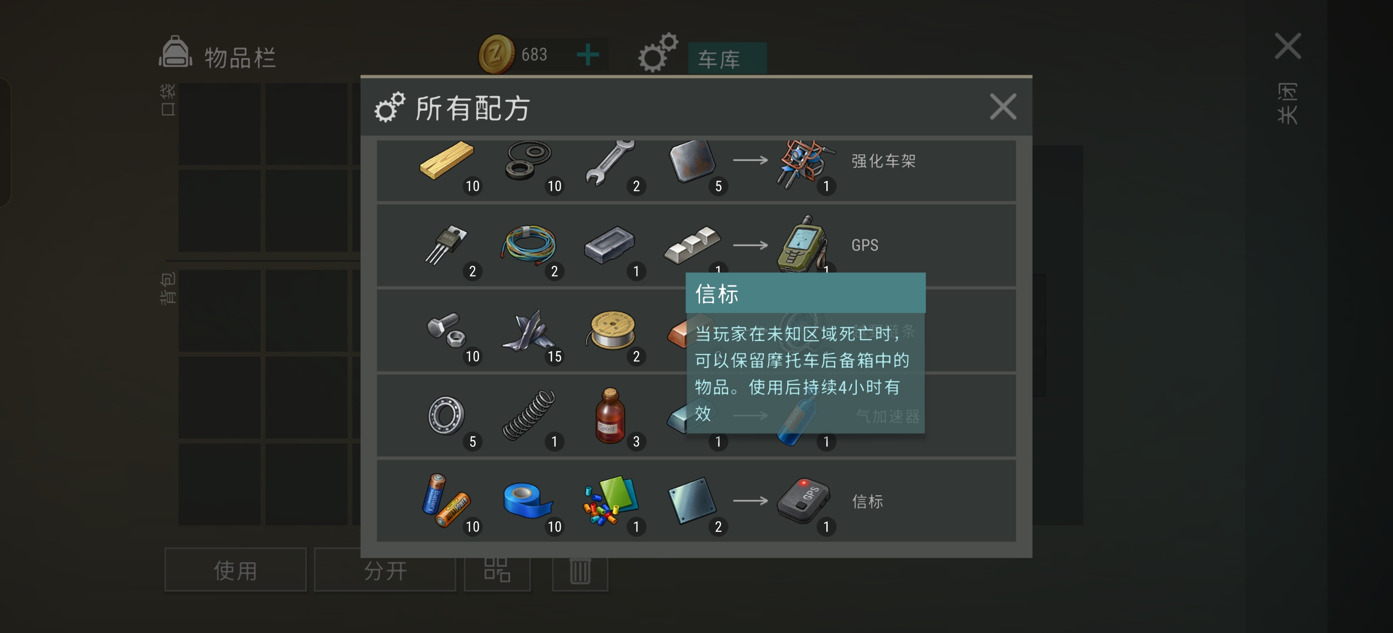Tap the bolts and nuts icon
The image size is (1393, 633).
tap(446, 330)
